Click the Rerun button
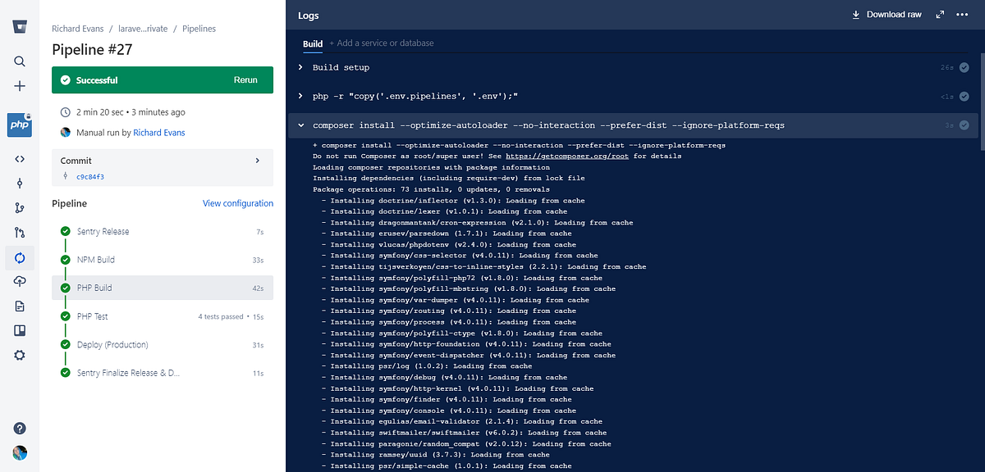 (x=245, y=79)
